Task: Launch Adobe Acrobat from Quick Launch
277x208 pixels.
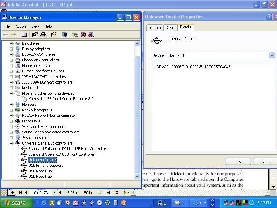Action: [x=75, y=203]
